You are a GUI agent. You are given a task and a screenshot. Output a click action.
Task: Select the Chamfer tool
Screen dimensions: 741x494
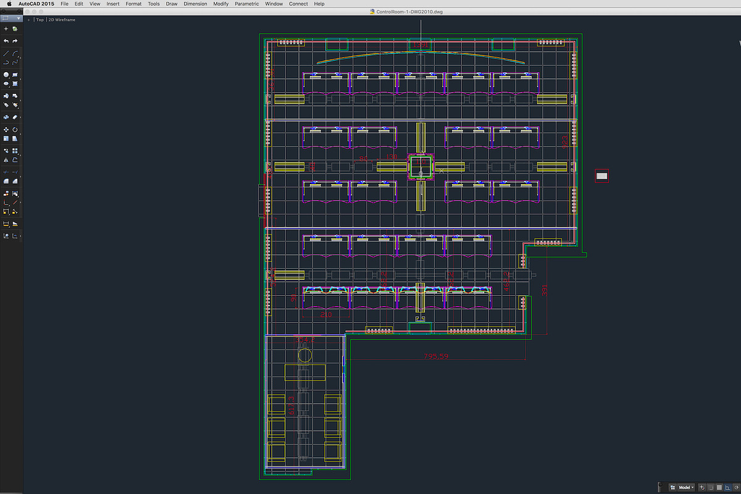(x=15, y=181)
